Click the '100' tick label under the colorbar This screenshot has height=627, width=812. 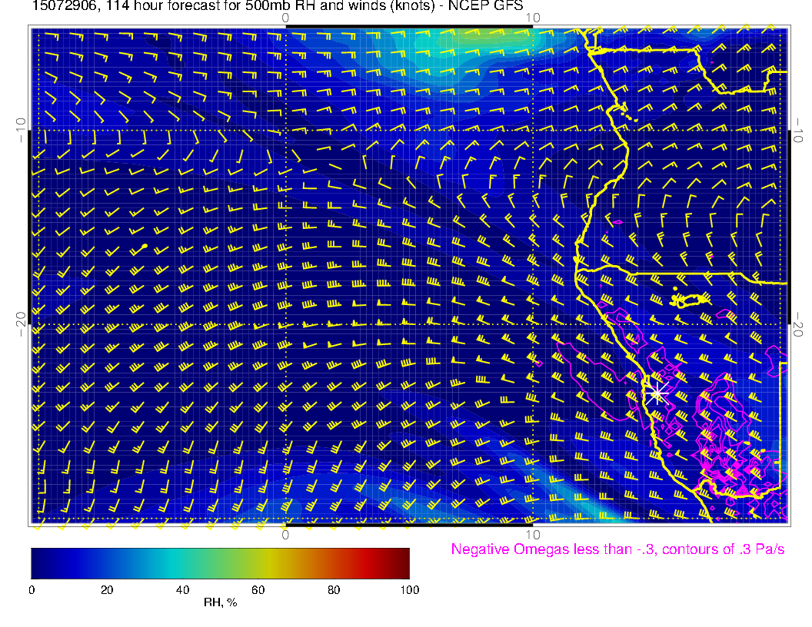[409, 590]
